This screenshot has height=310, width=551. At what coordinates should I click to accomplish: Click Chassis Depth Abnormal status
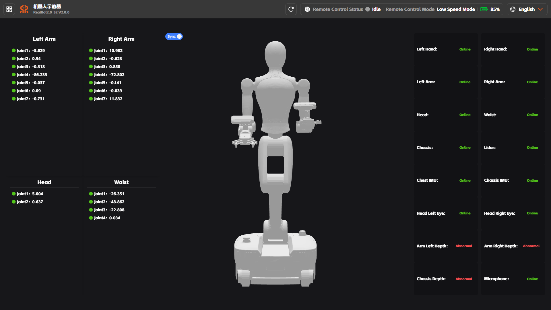(464, 279)
